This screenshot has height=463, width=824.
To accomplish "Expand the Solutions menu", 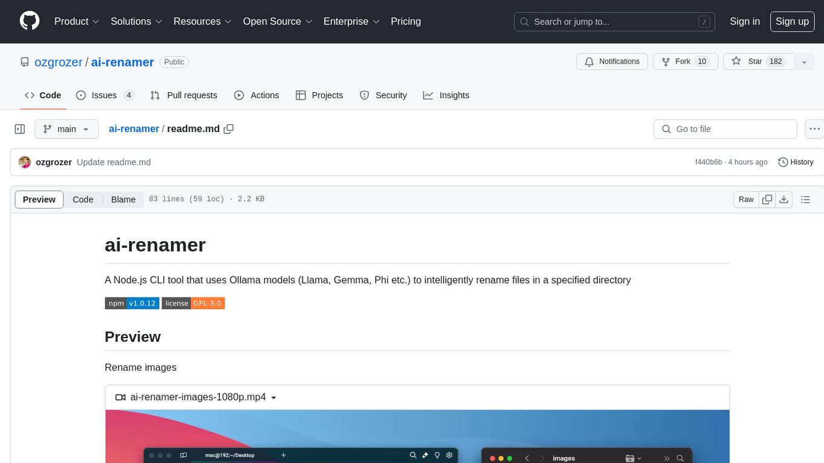I will click(x=136, y=21).
